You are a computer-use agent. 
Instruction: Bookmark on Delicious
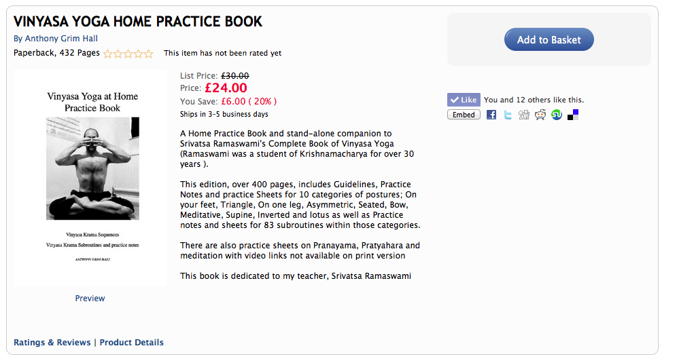coord(573,115)
